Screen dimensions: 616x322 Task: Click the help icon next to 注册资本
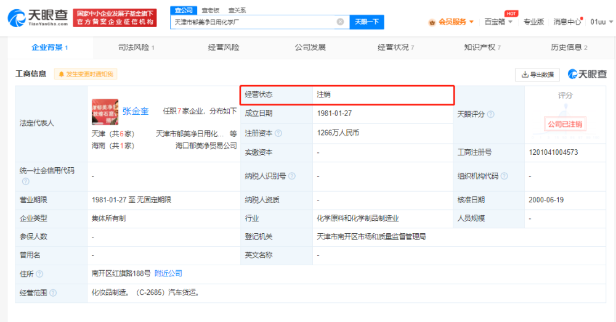point(278,133)
